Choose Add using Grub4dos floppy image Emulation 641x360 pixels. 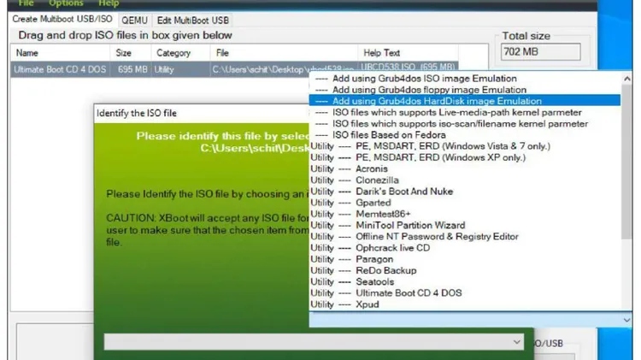464,90
